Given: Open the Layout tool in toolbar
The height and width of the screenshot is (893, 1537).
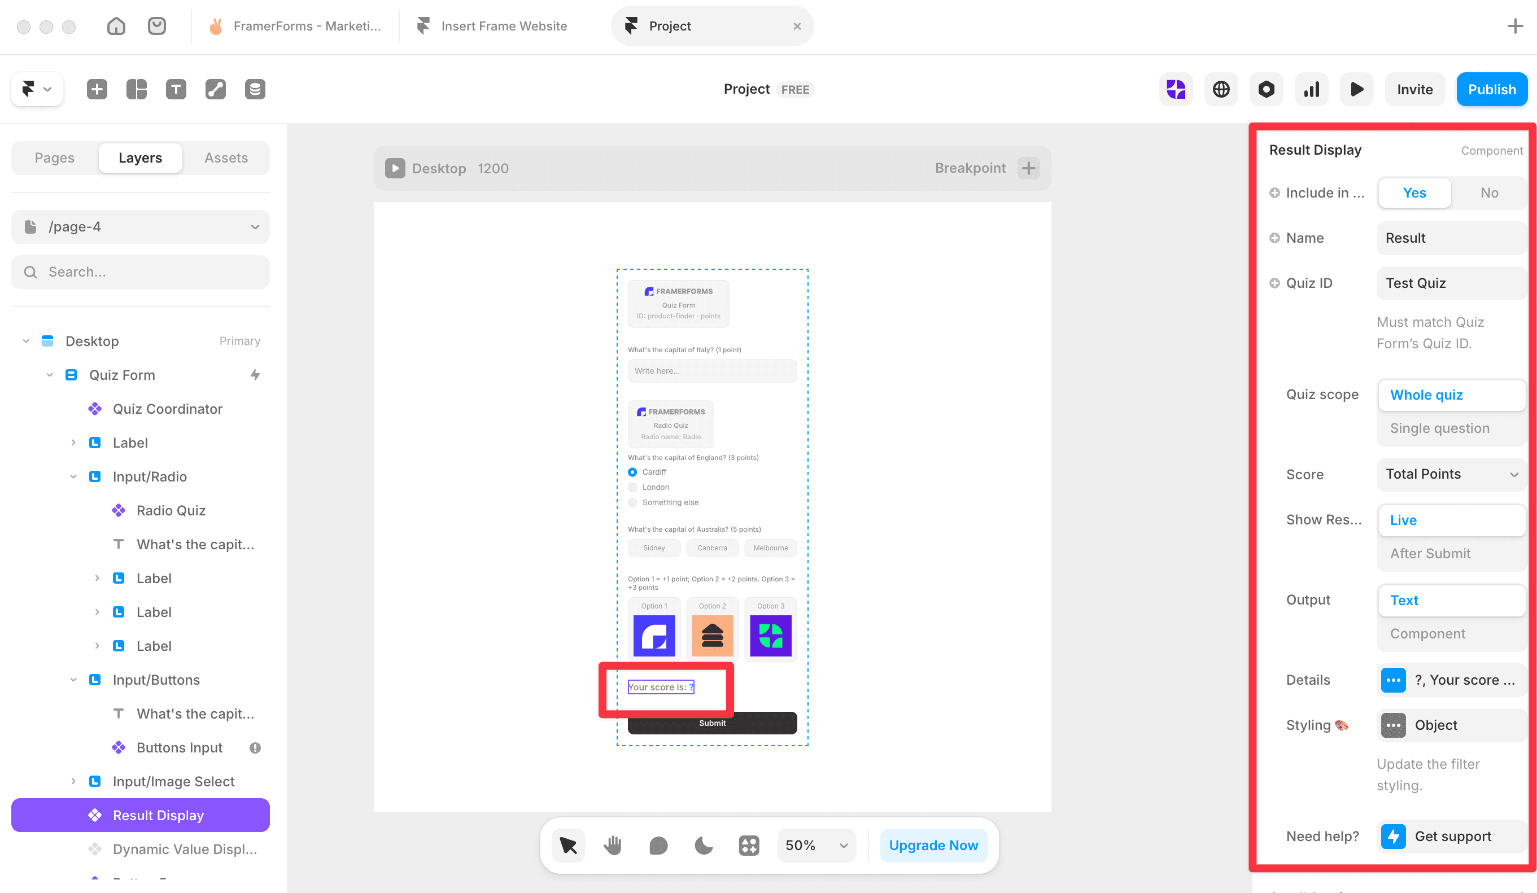Looking at the screenshot, I should 136,89.
